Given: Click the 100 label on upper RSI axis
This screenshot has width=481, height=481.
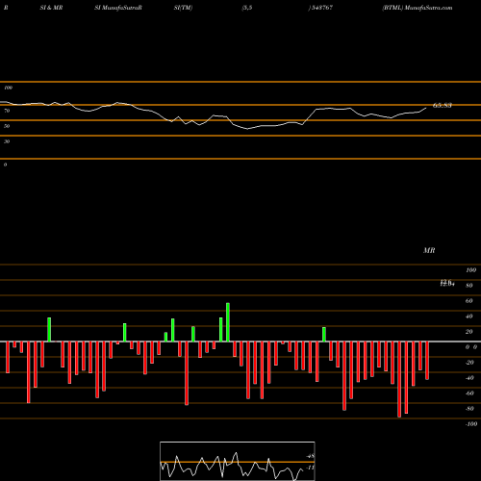Looking at the screenshot, I should [8, 88].
